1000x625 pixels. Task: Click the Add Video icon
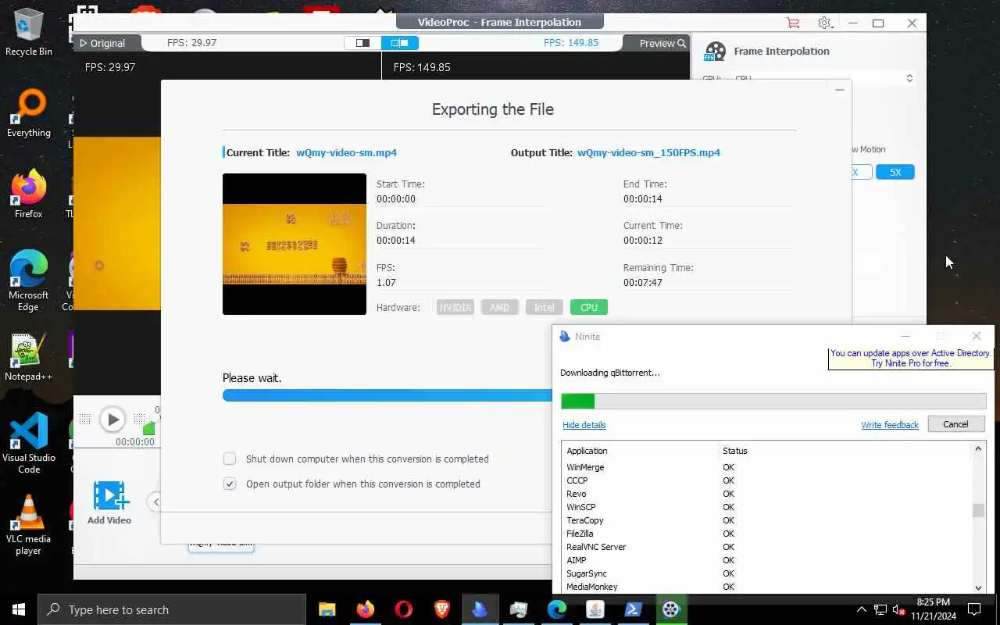click(109, 496)
